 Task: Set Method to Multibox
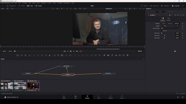pos(170,23)
